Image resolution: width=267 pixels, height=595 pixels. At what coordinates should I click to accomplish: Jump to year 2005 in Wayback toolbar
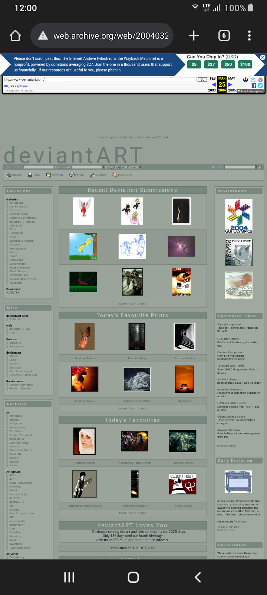pyautogui.click(x=232, y=90)
